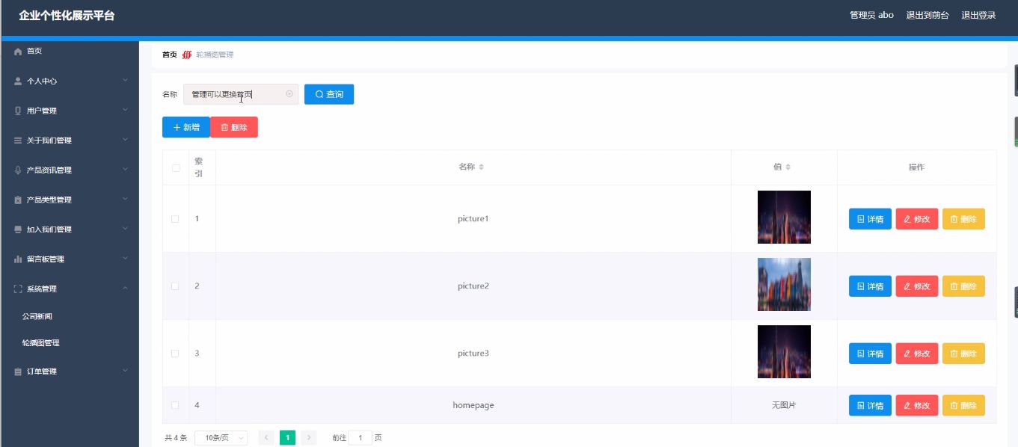This screenshot has height=447, width=1018.
Task: Expand the 用户管理 menu chevron
Action: click(125, 110)
